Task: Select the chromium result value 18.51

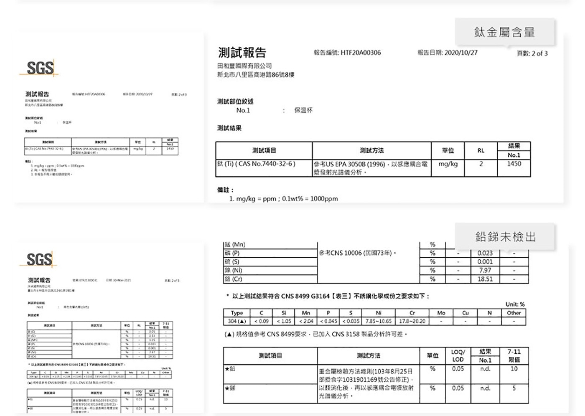Action: [x=485, y=279]
